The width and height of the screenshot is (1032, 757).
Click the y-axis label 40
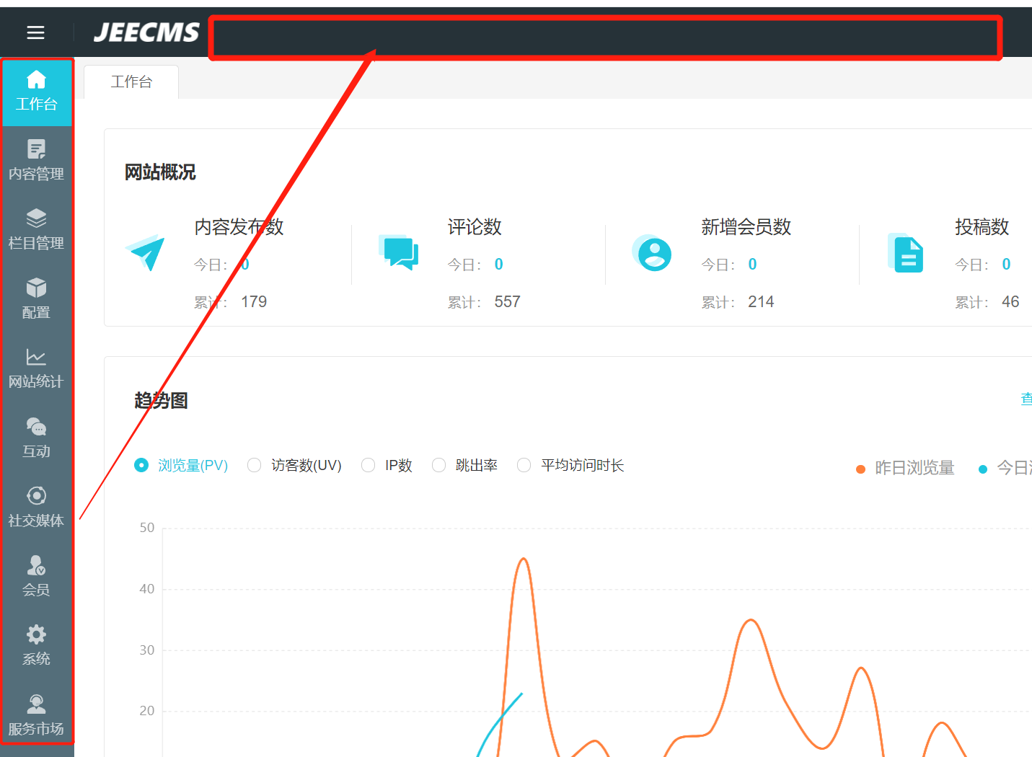coord(147,589)
